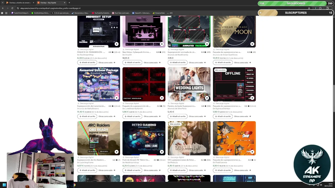This screenshot has width=335, height=188.
Task: Open the Midnight Setup streampack thumbnail
Action: (99, 31)
